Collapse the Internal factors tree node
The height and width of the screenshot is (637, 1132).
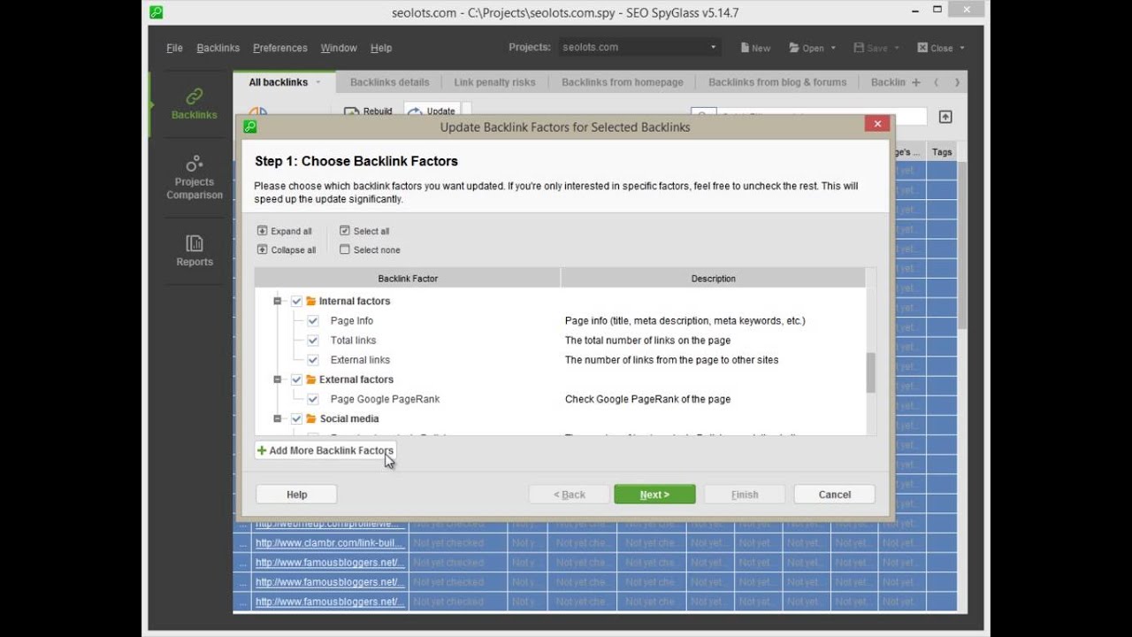(x=277, y=301)
